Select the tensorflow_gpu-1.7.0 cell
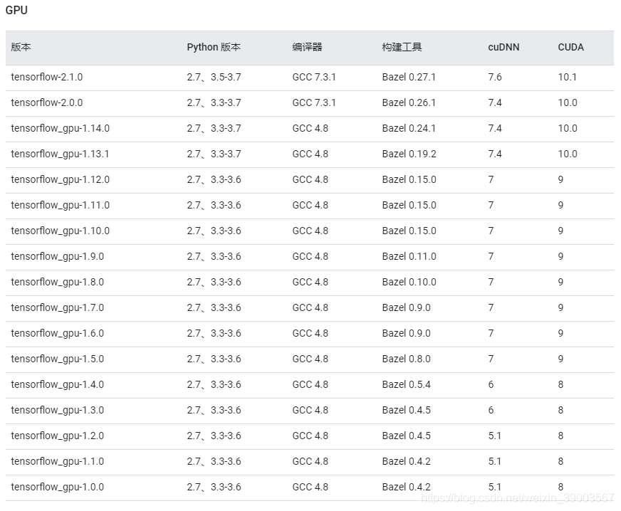This screenshot has height=511, width=621. coord(58,307)
